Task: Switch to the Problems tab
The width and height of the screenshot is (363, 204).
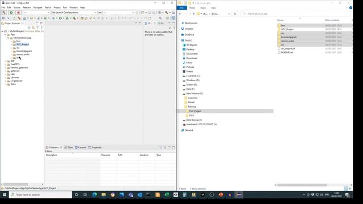Action: click(x=54, y=147)
